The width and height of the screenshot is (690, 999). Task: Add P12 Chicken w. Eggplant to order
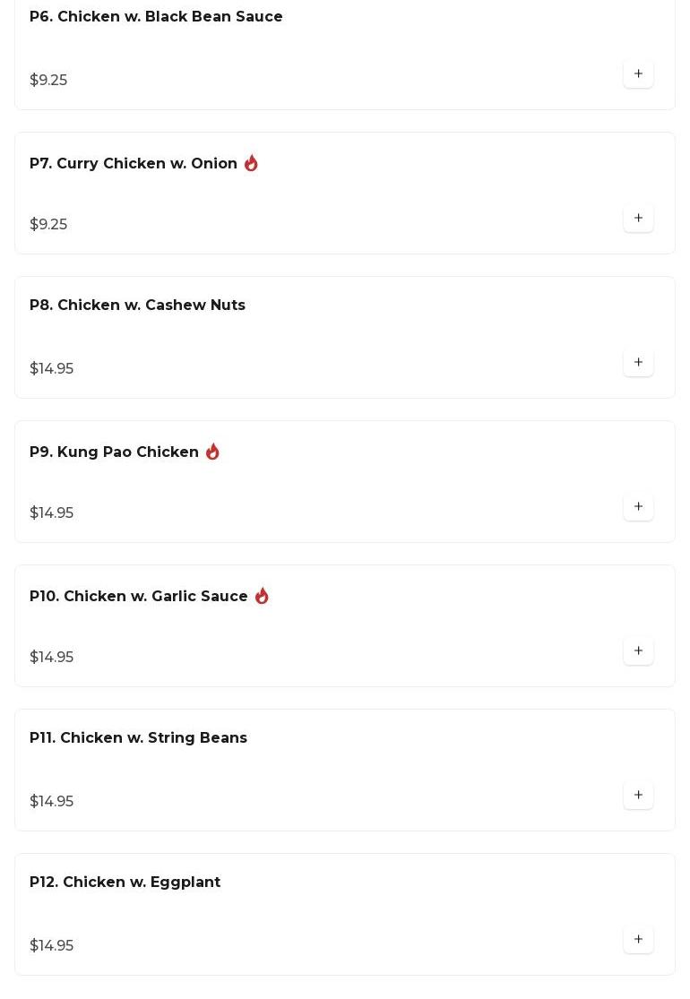pyautogui.click(x=638, y=940)
